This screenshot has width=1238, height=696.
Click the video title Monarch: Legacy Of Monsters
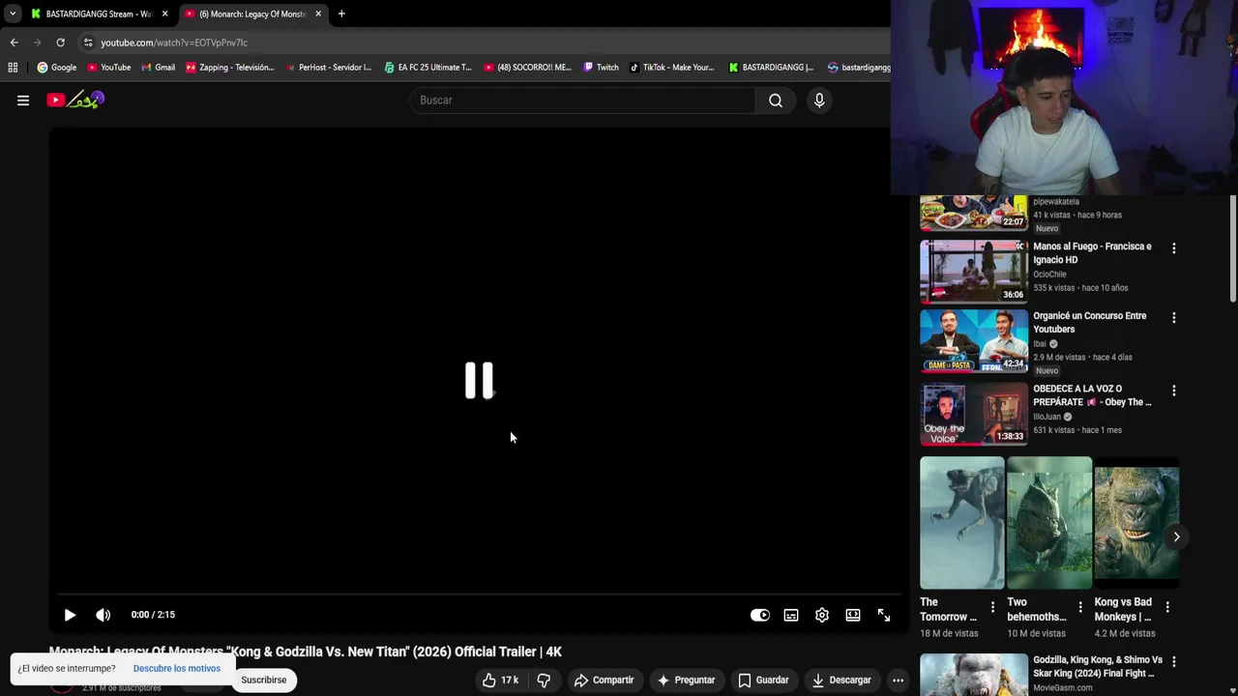306,652
